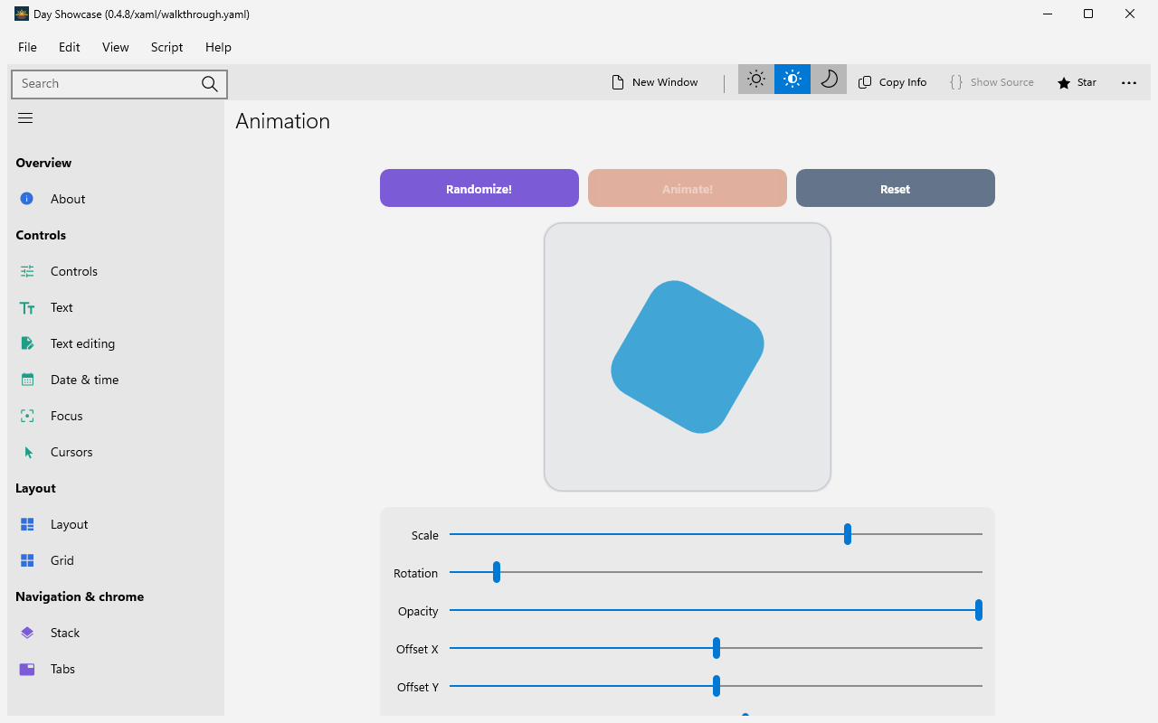Click the Copy Info label

pyautogui.click(x=903, y=82)
